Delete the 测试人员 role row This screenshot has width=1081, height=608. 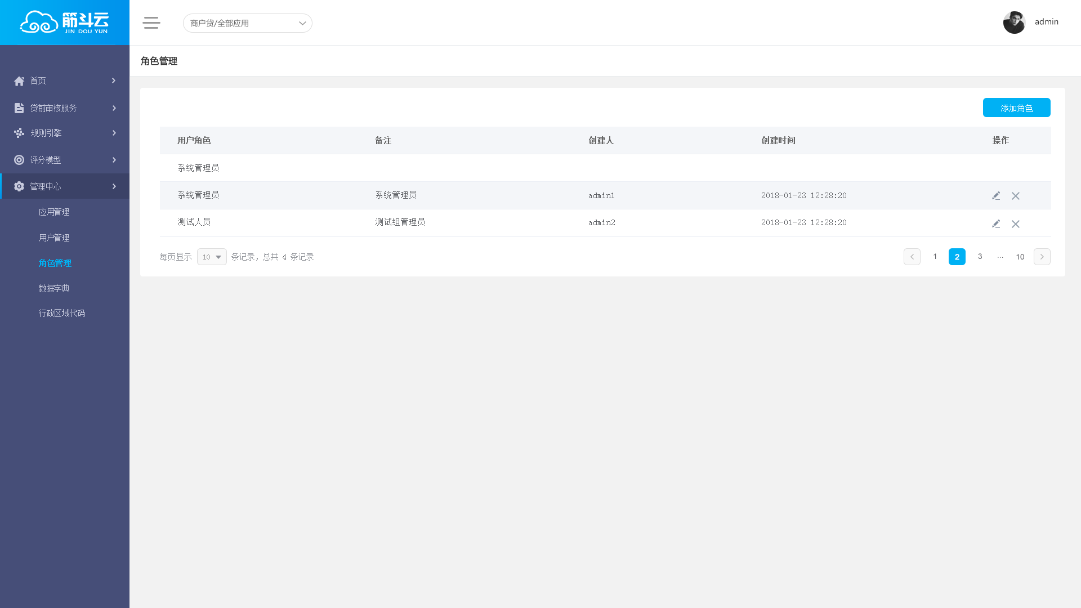(1016, 224)
